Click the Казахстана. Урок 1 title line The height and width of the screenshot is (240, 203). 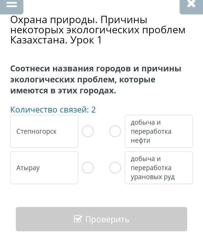tap(56, 40)
